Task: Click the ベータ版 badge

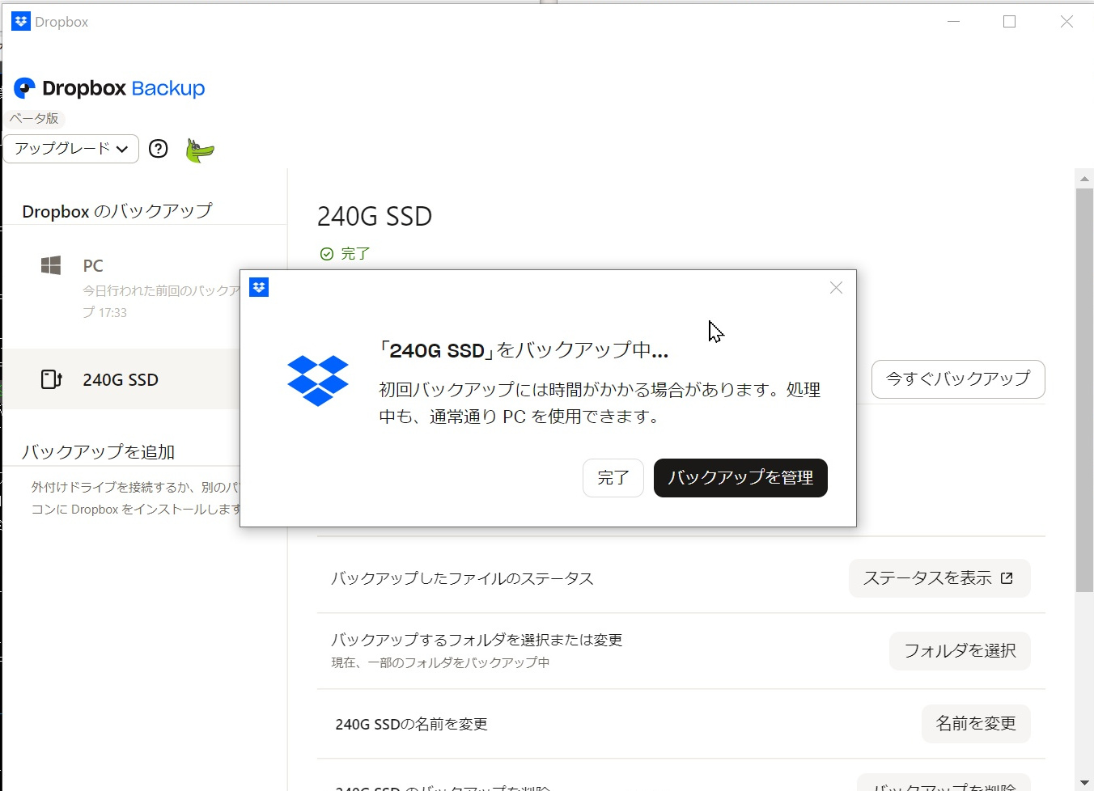Action: click(35, 119)
